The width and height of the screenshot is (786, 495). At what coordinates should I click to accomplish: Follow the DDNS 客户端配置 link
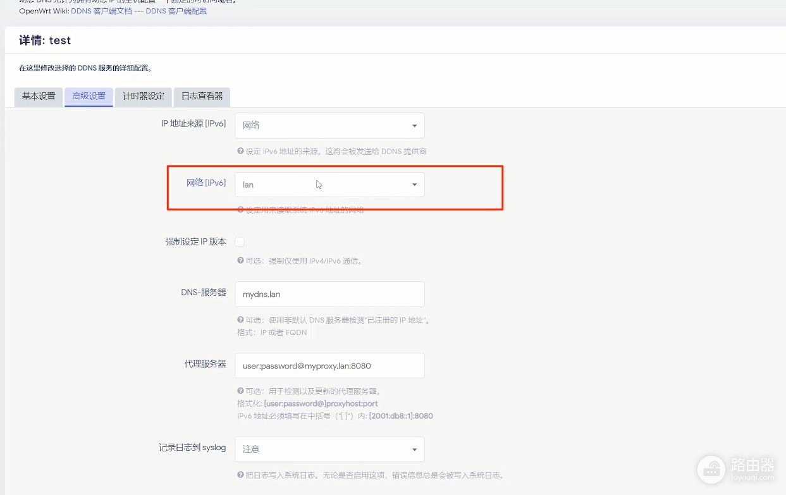coord(176,11)
